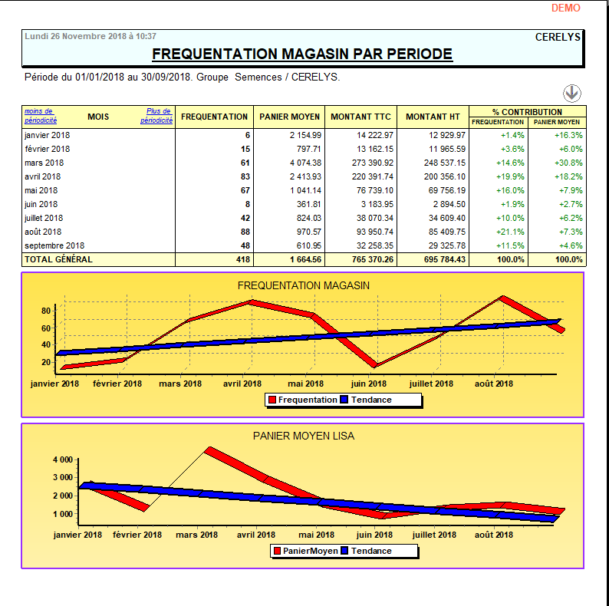
Task: Click the FREQUENTATION MAGASIN PAR PERIODE title
Action: click(302, 54)
